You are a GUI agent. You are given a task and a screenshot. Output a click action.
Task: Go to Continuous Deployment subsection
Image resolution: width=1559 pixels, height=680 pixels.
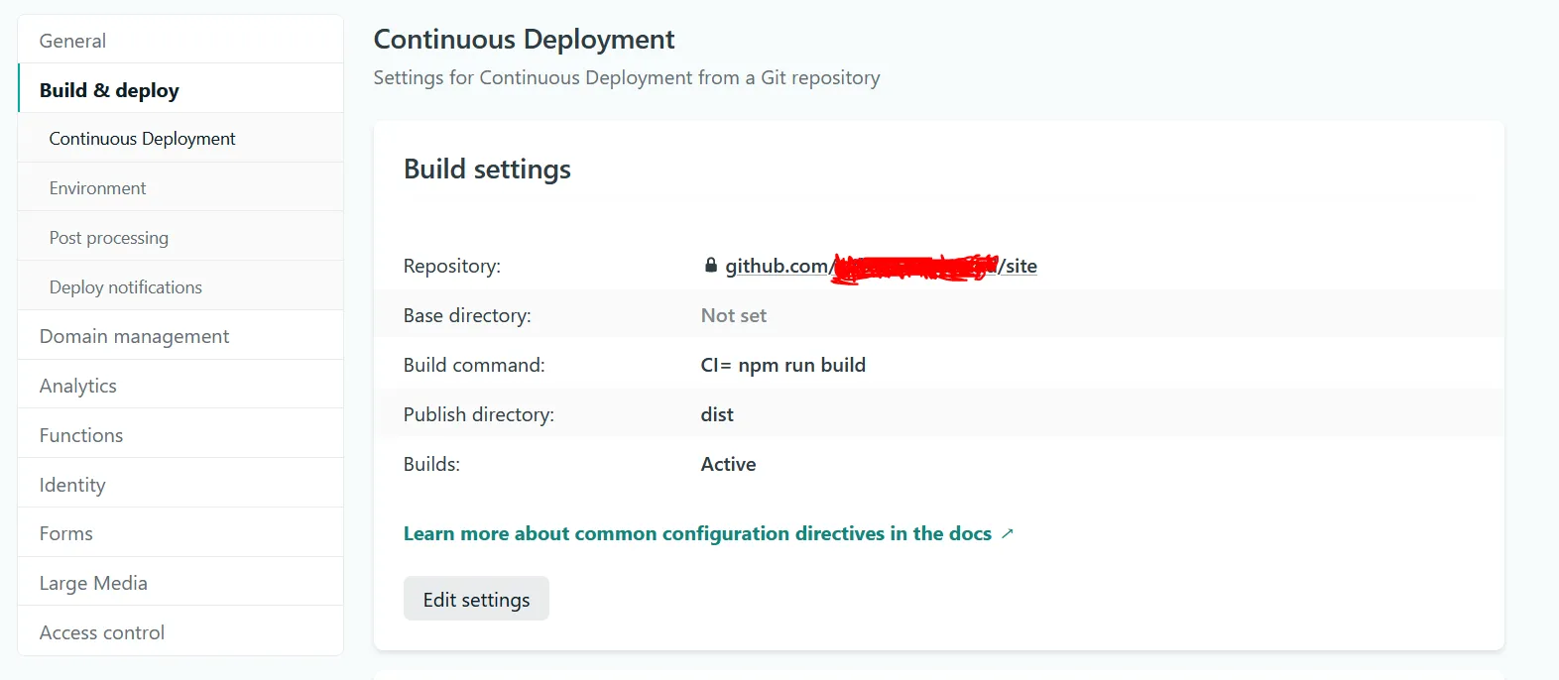click(x=142, y=139)
